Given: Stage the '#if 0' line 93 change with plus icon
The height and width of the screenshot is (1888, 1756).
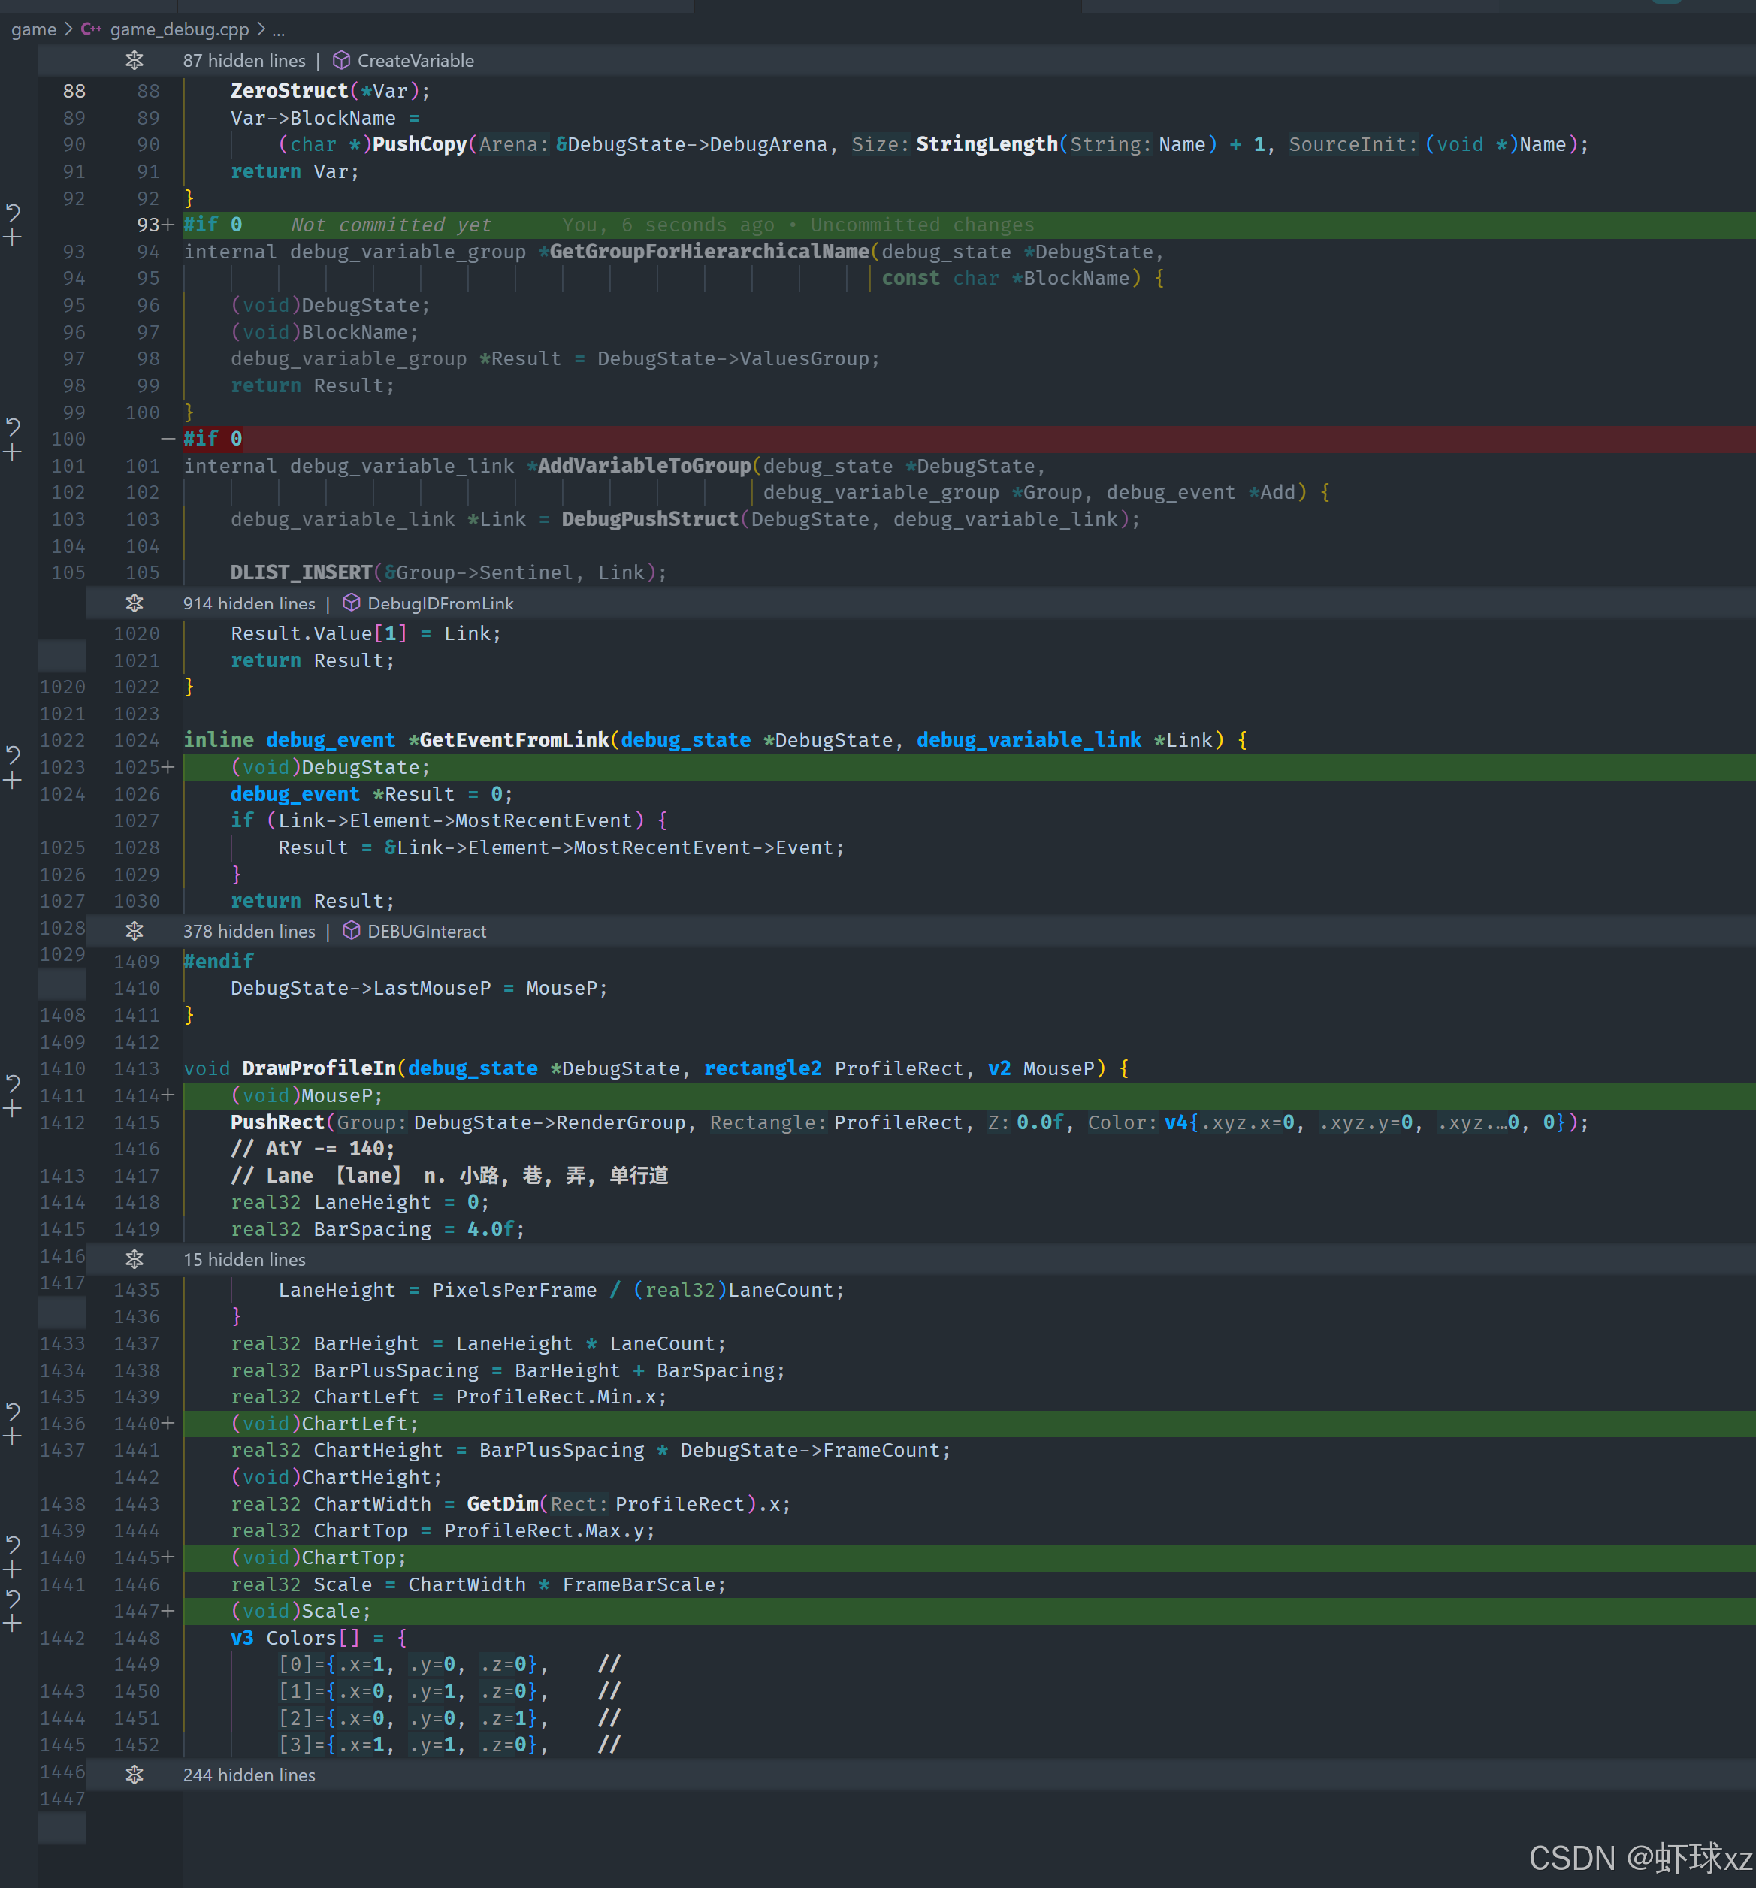Looking at the screenshot, I should [x=14, y=237].
